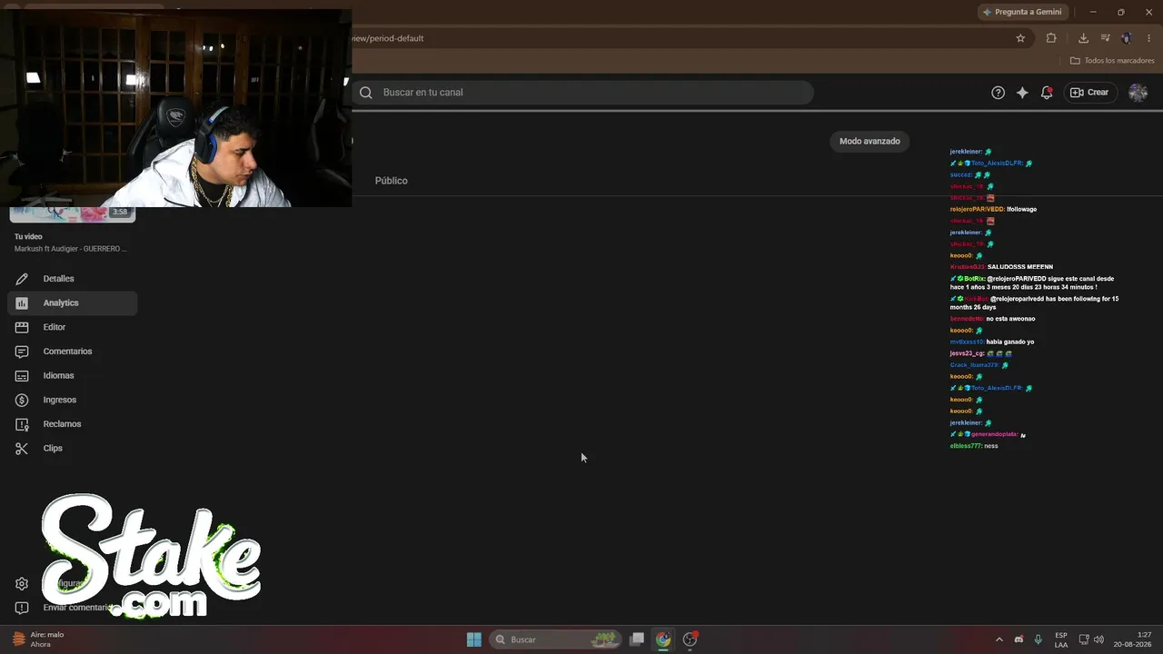The width and height of the screenshot is (1163, 654).
Task: Open the clock showing 1:27
Action: (x=1133, y=639)
